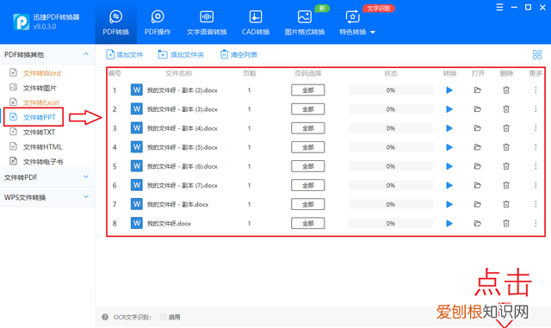The width and height of the screenshot is (551, 328).
Task: Start conversion for 我的文件呀 - 副本.docx
Action: [449, 204]
